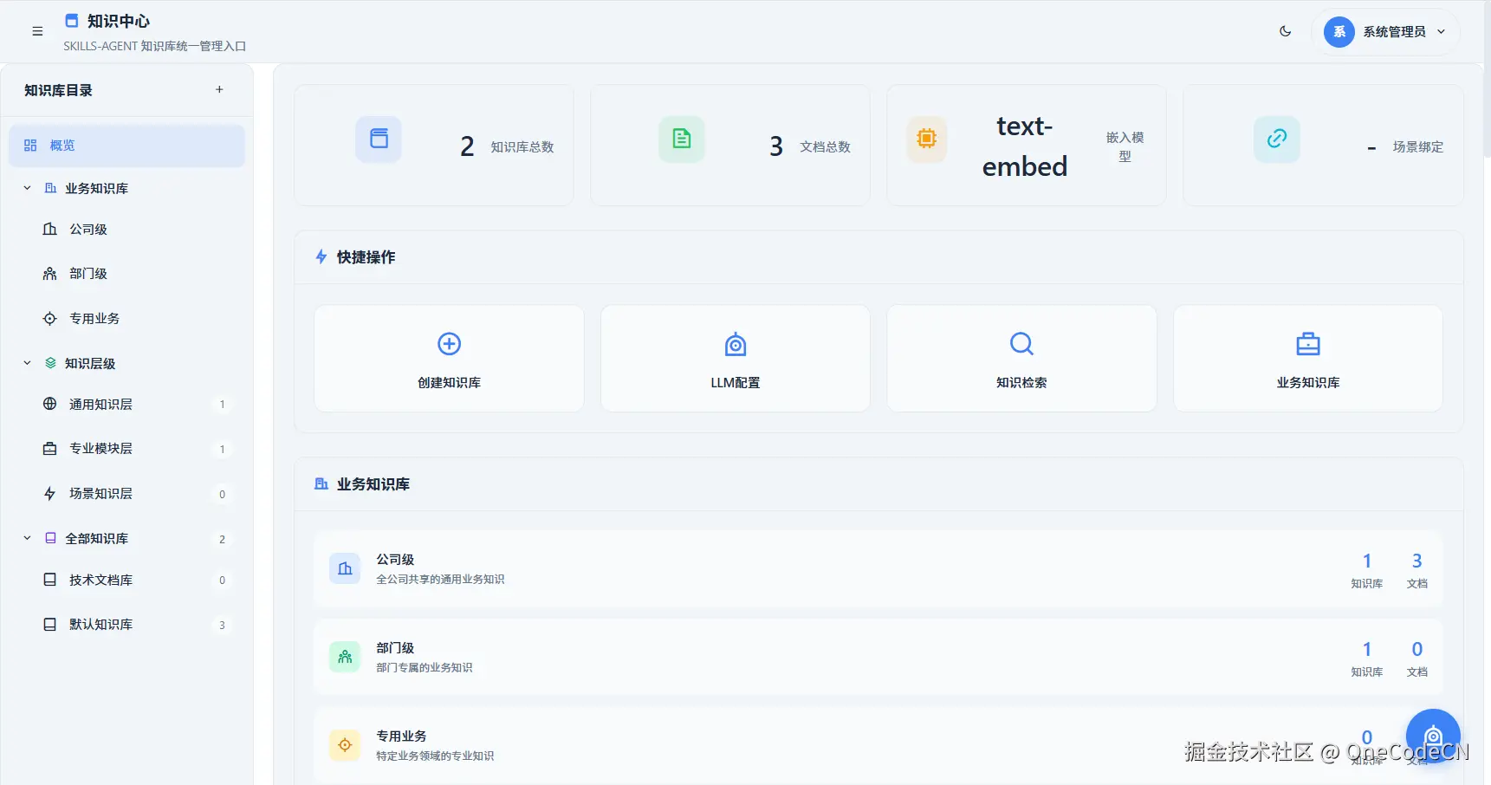Image resolution: width=1491 pixels, height=785 pixels.
Task: Open 业务知识库 via the briefcase icon
Action: pyautogui.click(x=1307, y=343)
